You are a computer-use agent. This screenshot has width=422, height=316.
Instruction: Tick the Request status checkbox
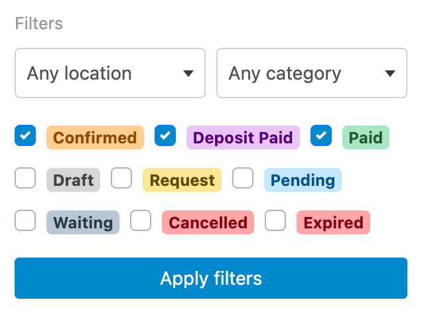point(121,179)
